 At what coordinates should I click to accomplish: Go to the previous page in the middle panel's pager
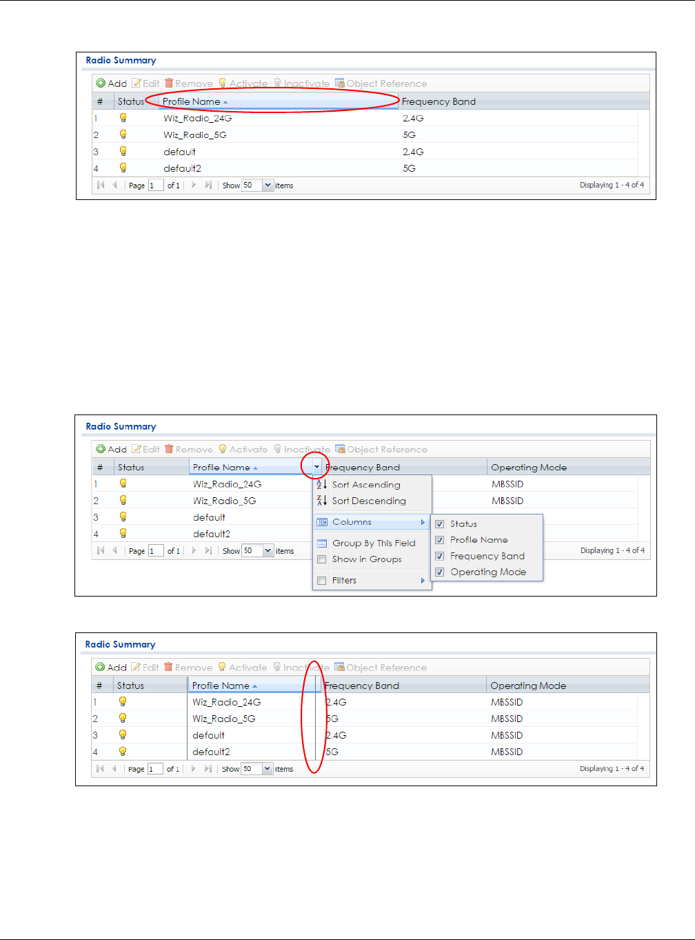click(x=114, y=550)
